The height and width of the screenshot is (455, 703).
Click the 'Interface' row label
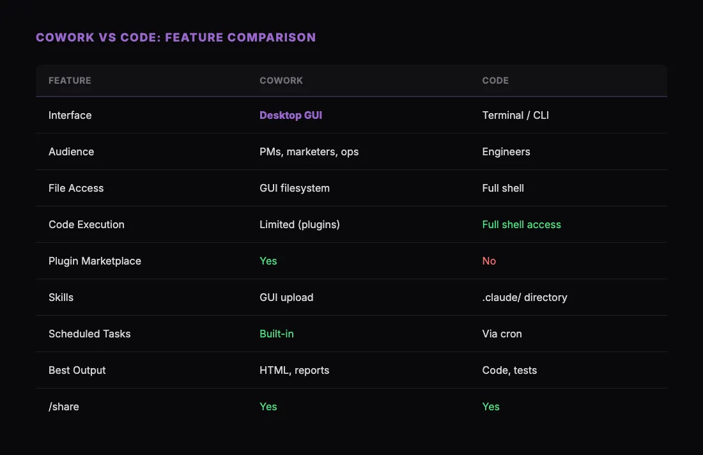(70, 115)
